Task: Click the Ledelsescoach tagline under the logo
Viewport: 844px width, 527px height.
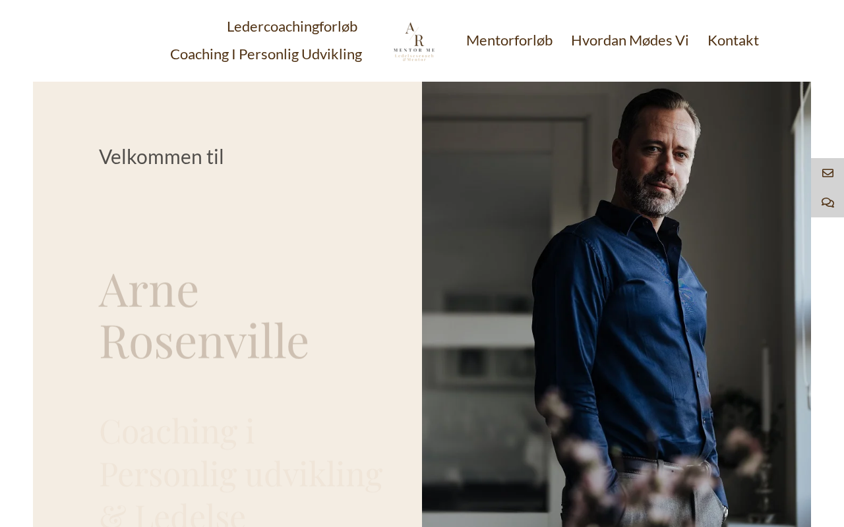Action: pyautogui.click(x=414, y=57)
